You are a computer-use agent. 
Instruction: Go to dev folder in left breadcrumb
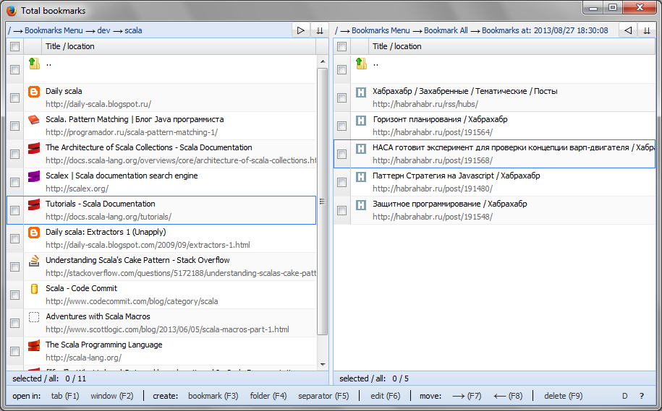[x=103, y=30]
